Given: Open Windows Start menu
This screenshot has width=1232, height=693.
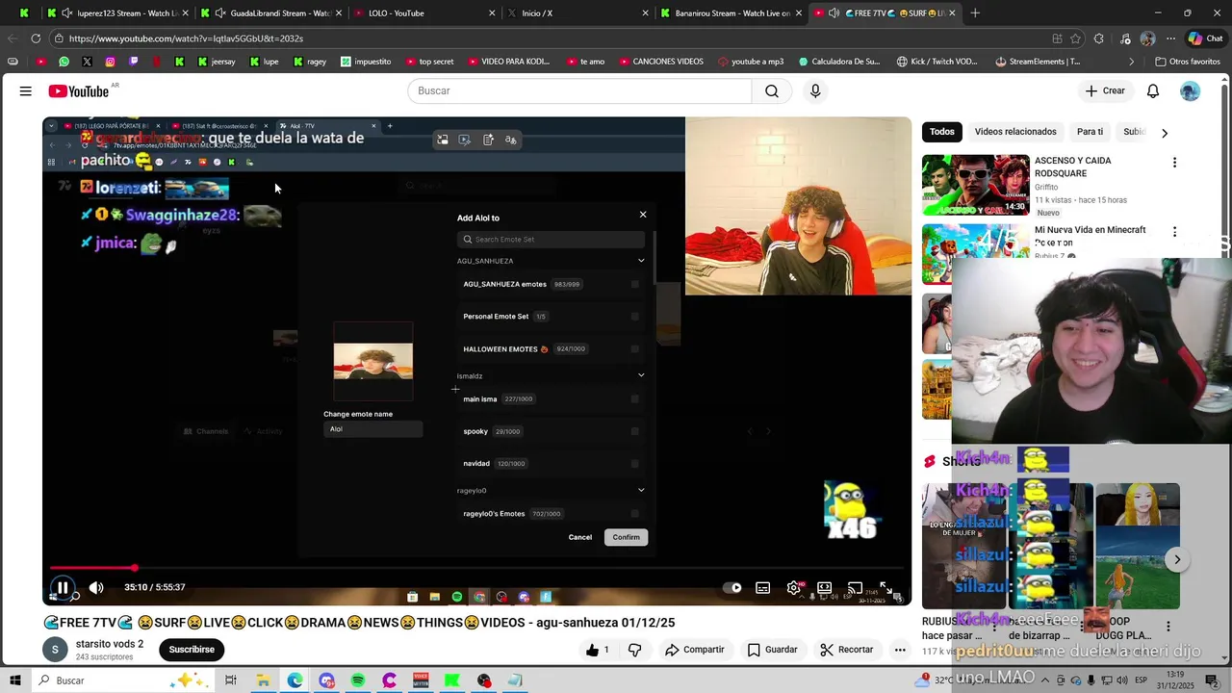Looking at the screenshot, I should click(14, 680).
